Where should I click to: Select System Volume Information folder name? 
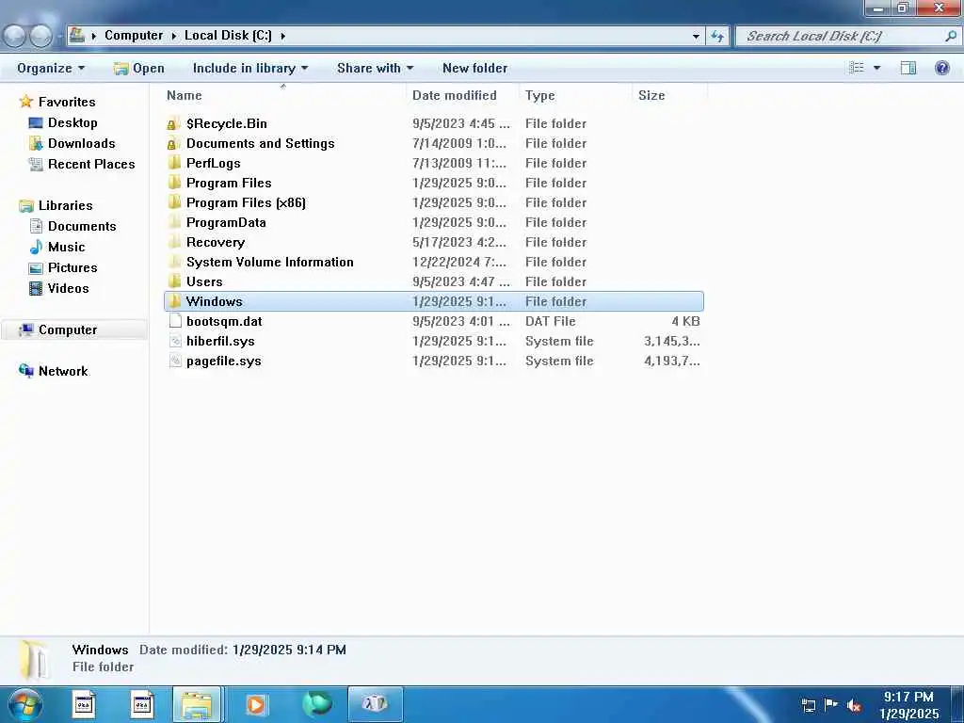pyautogui.click(x=270, y=262)
